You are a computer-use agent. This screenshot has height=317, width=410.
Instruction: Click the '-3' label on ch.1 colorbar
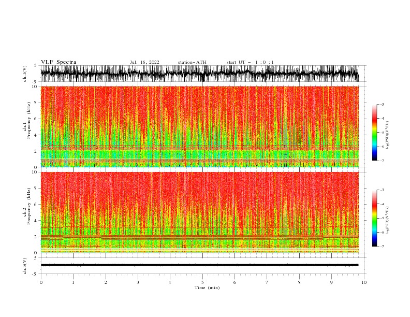tap(382, 104)
